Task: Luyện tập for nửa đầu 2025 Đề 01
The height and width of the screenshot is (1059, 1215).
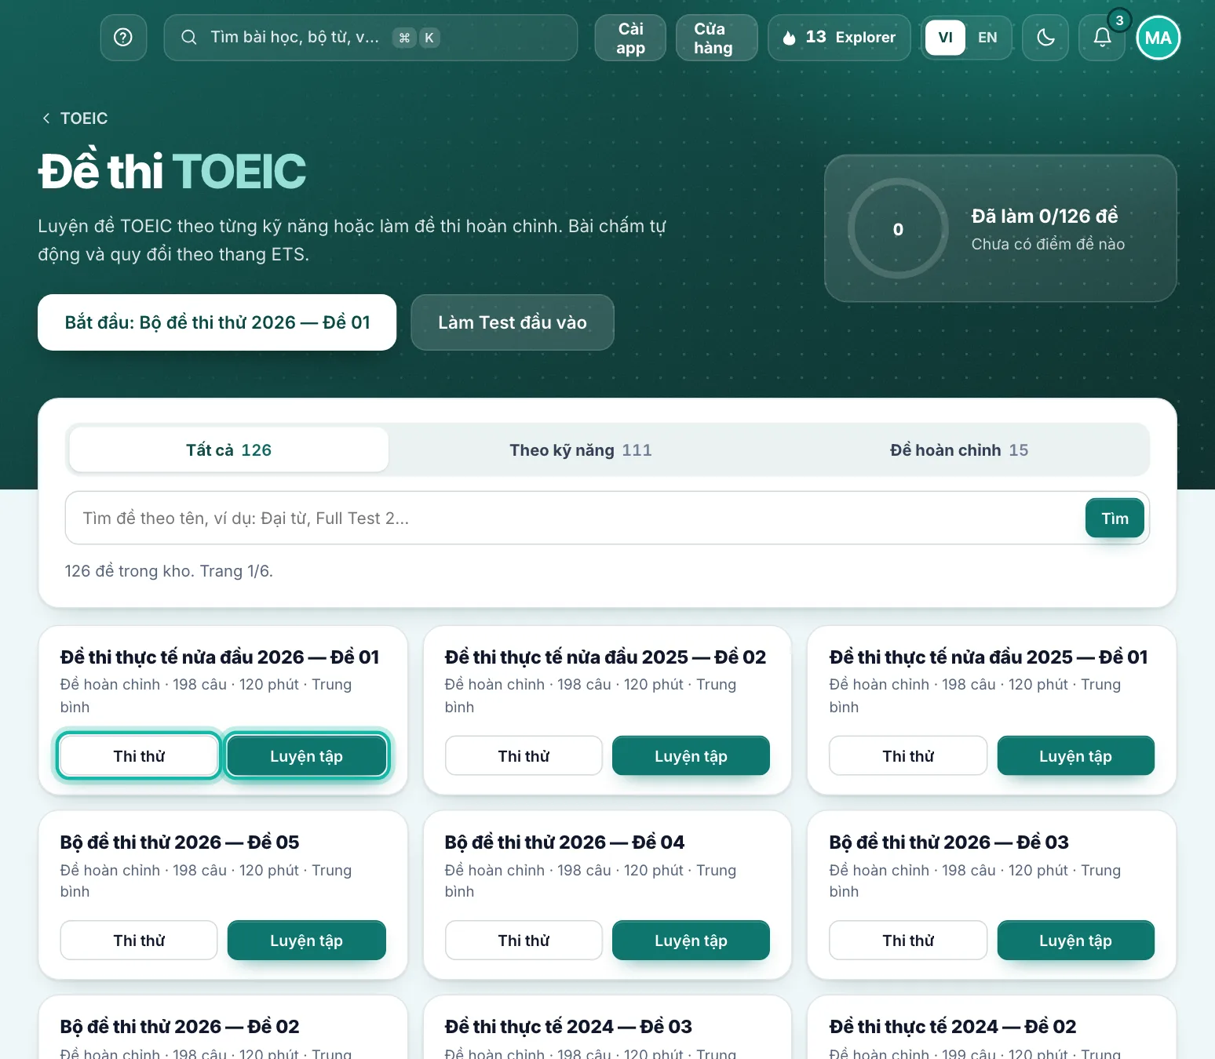Action: tap(1075, 756)
